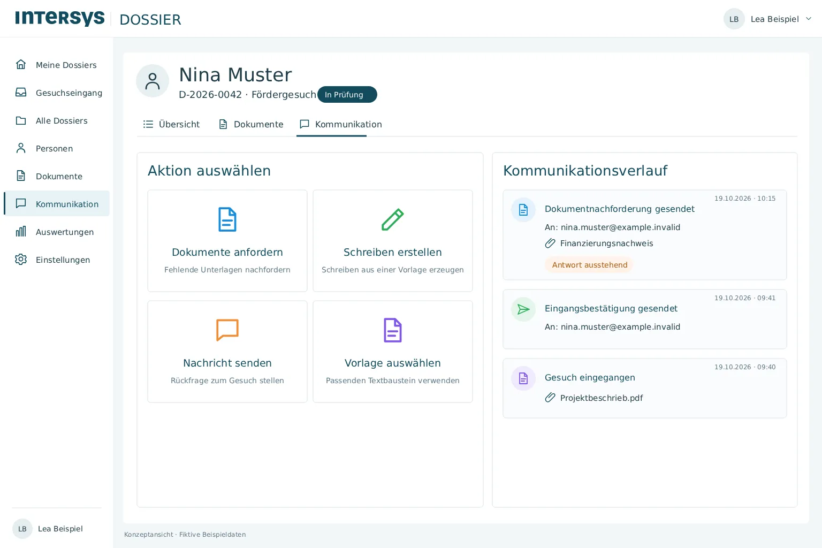Click the LB avatar in top bar
This screenshot has width=822, height=548.
coord(734,19)
